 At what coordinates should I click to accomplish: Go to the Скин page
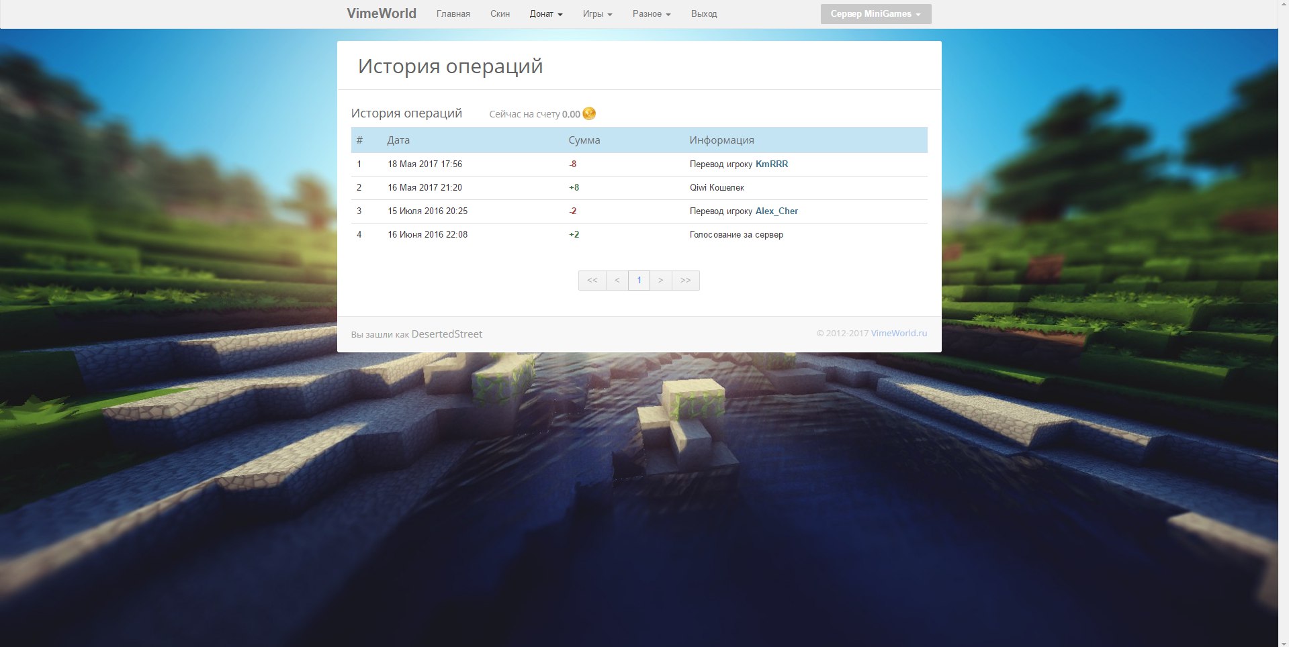[500, 13]
